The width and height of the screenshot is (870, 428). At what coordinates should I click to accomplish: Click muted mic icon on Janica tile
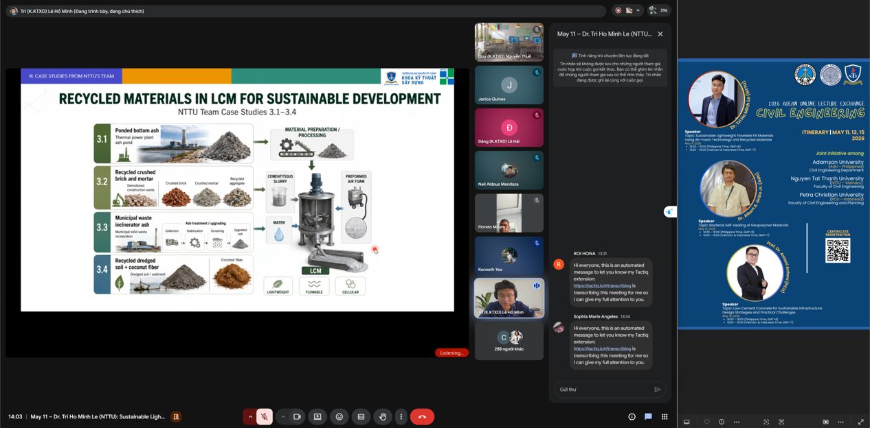coord(537,72)
